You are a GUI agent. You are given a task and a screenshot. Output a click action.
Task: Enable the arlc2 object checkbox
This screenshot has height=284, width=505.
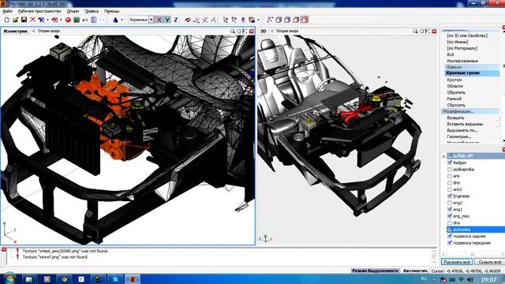[450, 189]
